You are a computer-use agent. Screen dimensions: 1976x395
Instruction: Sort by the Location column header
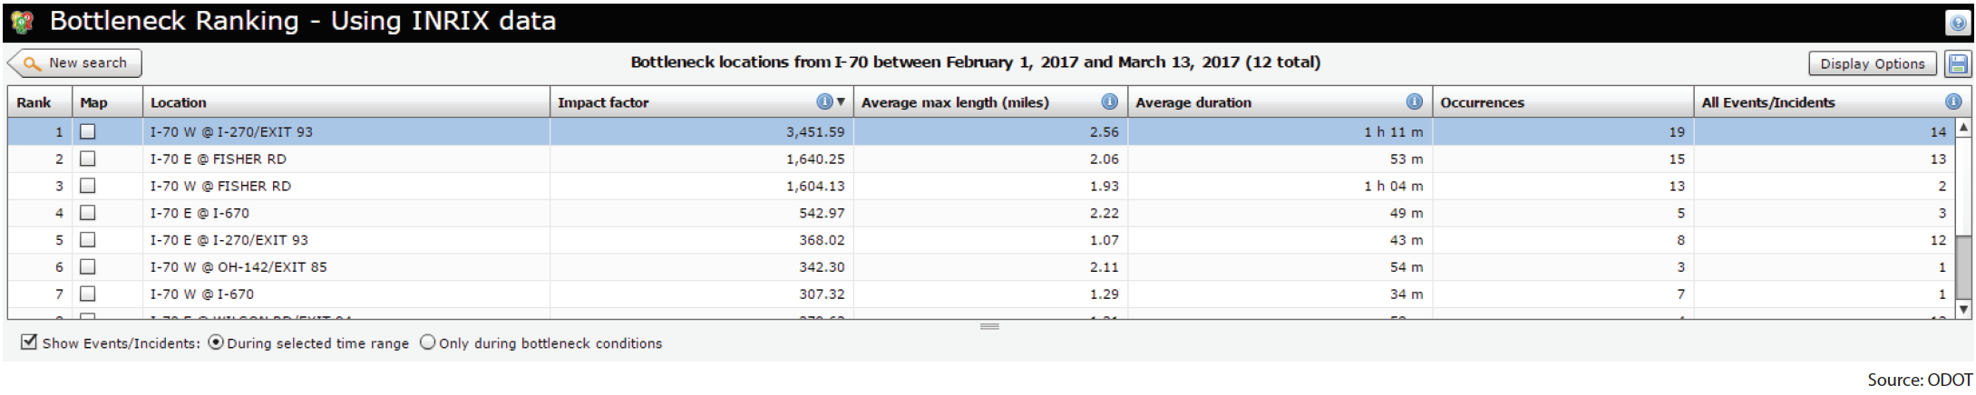tap(179, 102)
